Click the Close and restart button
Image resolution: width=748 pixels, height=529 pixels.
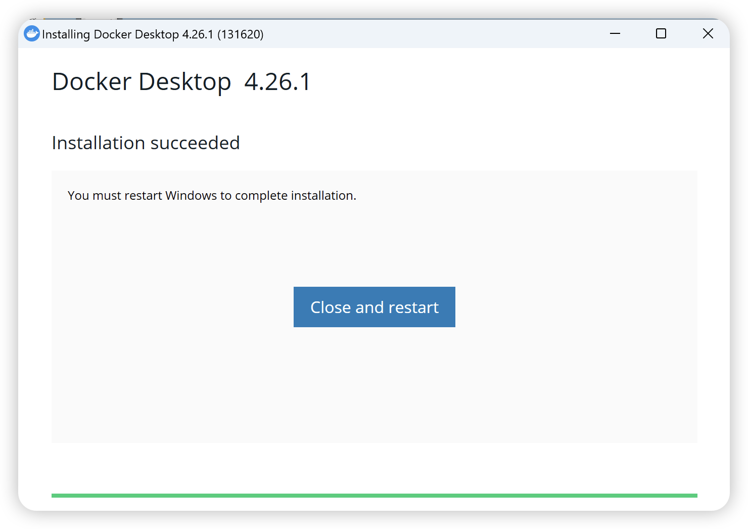point(374,307)
